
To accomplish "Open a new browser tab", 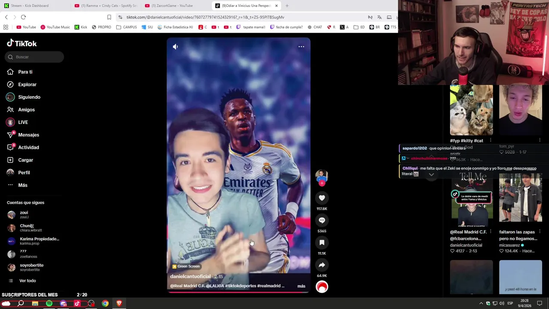I will [287, 6].
